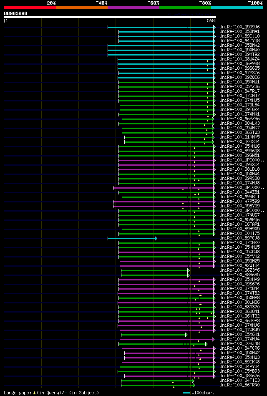Click the Large gaps legend text
The height and width of the screenshot is (396, 267).
[x=51, y=393]
